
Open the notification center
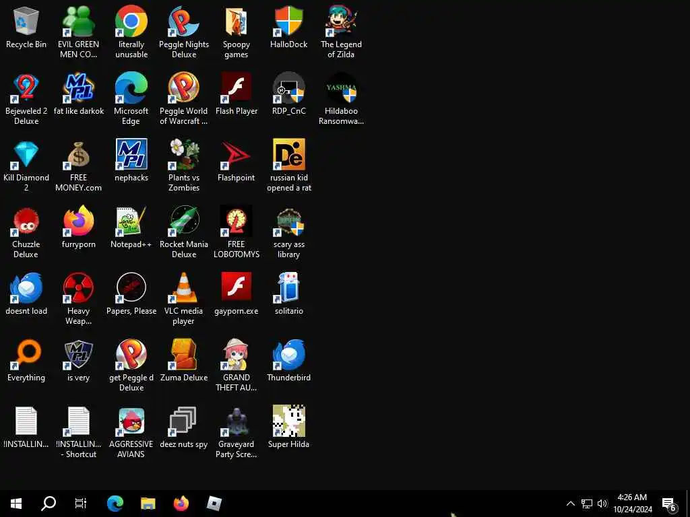click(669, 504)
